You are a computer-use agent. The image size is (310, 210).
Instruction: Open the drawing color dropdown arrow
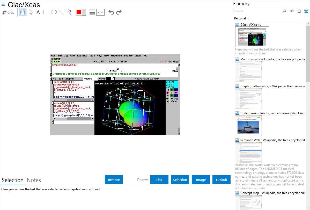click(84, 12)
